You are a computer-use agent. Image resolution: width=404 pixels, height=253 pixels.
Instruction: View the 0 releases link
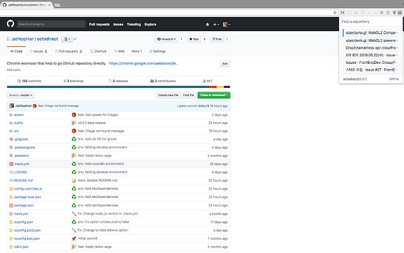(118, 81)
